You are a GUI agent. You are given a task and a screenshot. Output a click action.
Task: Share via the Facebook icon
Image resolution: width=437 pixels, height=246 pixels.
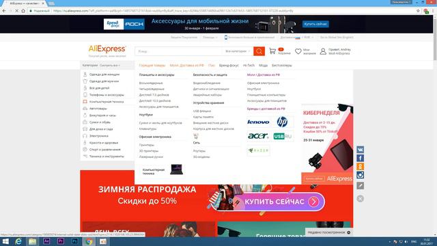click(x=360, y=158)
